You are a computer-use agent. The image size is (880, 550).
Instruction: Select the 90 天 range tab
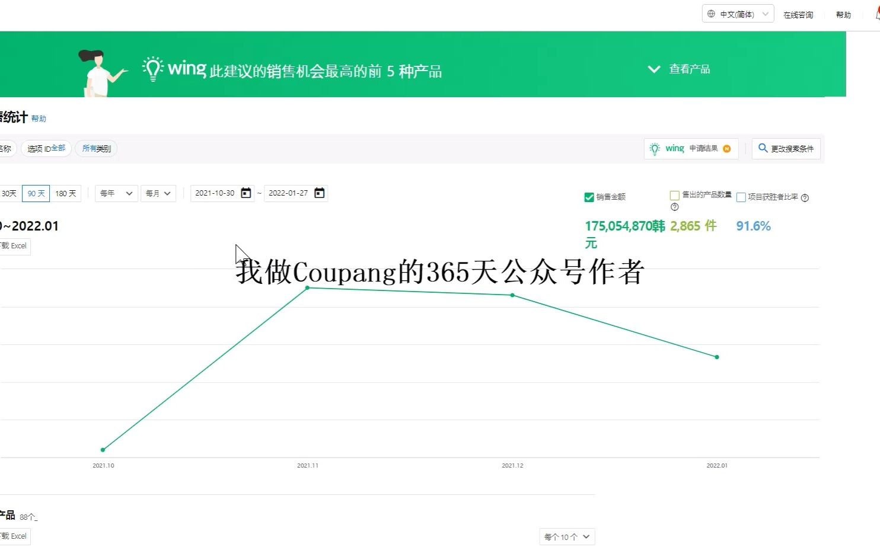coord(36,194)
